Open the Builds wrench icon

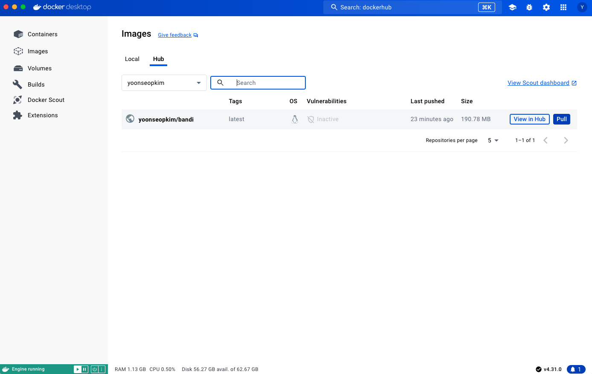[x=17, y=84]
